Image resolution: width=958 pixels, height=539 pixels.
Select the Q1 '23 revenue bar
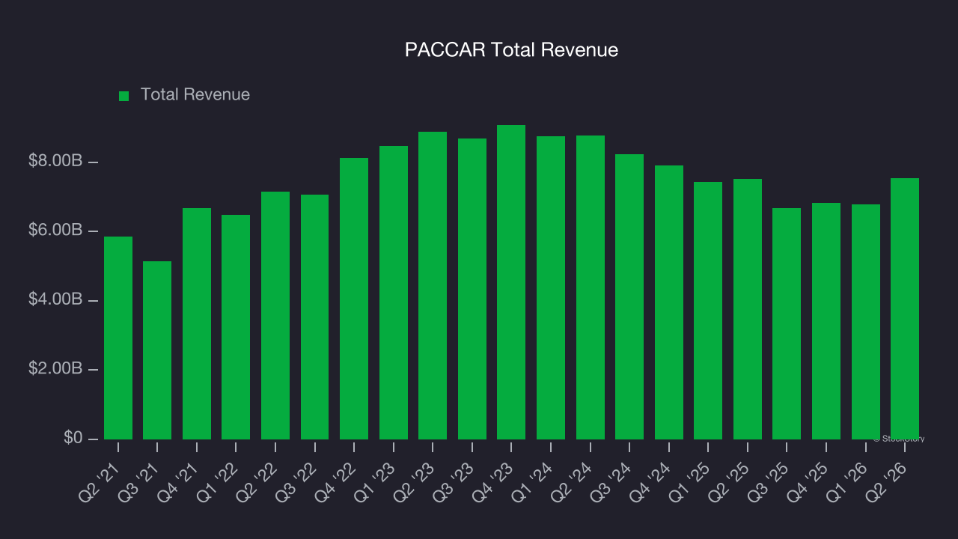394,293
